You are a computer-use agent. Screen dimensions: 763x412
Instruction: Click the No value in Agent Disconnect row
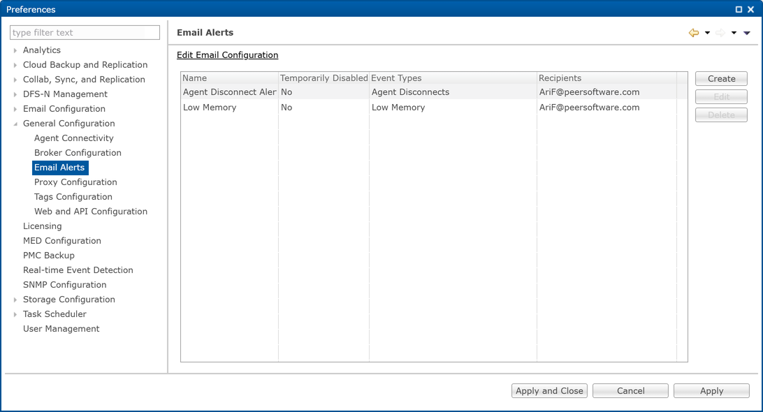286,92
